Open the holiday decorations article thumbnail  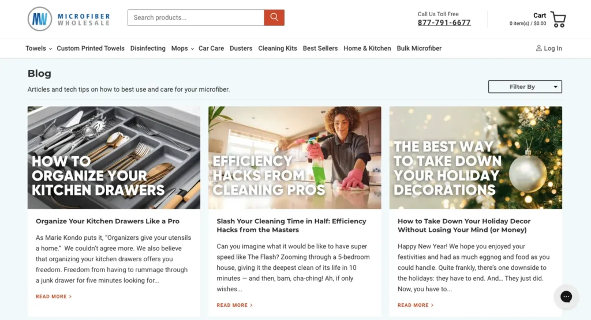(x=476, y=157)
